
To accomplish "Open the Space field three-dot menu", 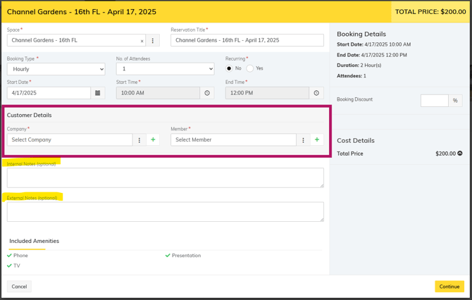I will tap(153, 41).
